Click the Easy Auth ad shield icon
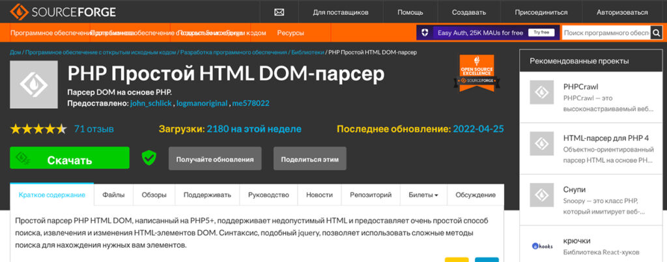This screenshot has width=667, height=262. tap(425, 33)
